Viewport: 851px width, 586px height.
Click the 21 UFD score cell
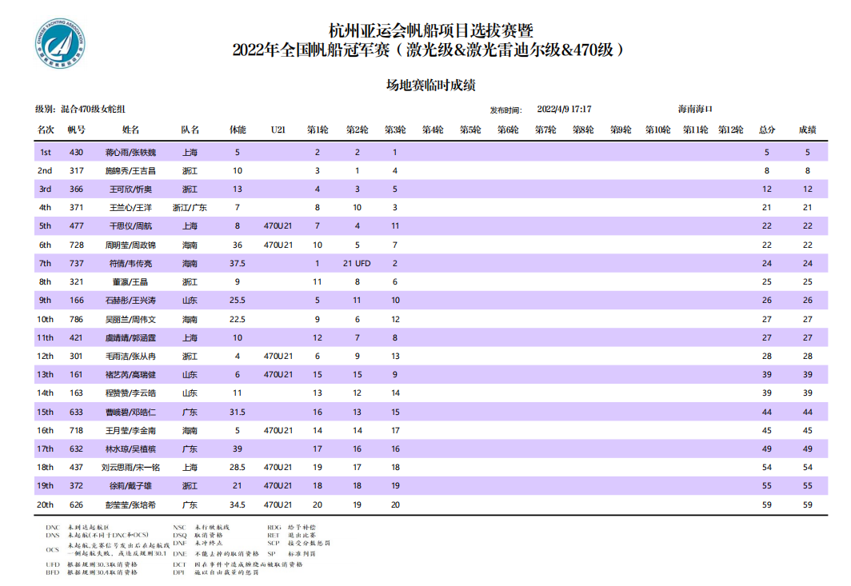tap(357, 263)
